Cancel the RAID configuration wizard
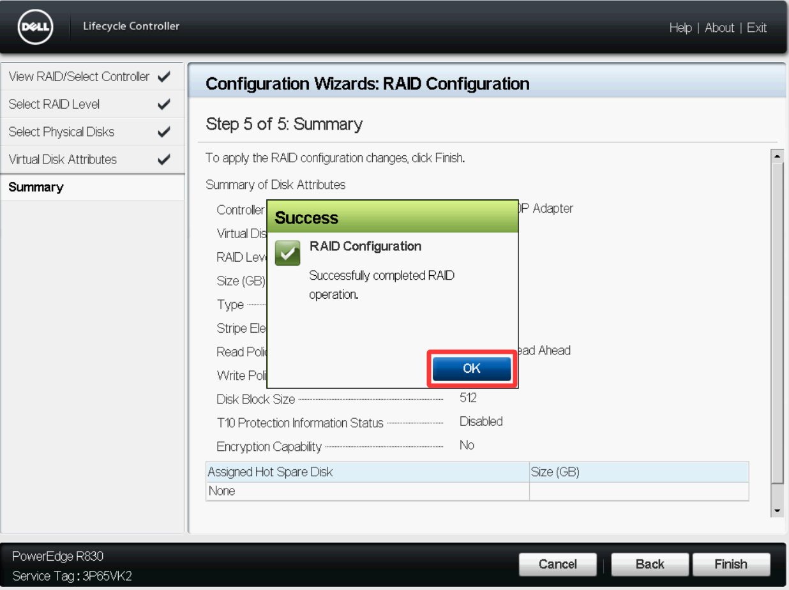 coord(557,564)
